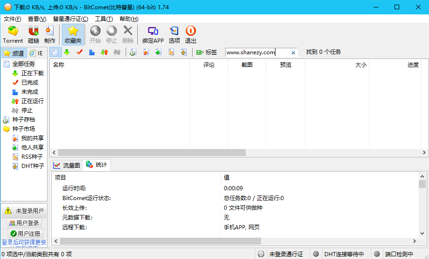Select DHT种子 in the sidebar tree
429x259 pixels.
pos(33,166)
